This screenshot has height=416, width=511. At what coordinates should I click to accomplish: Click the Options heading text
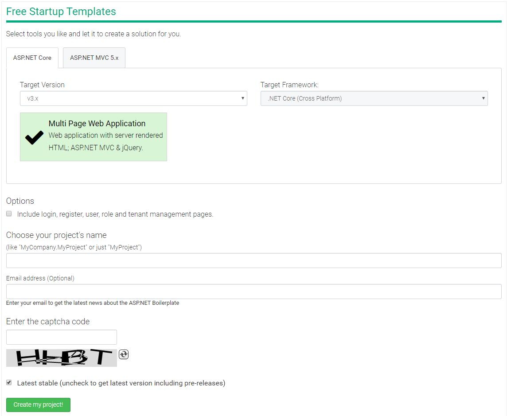20,201
